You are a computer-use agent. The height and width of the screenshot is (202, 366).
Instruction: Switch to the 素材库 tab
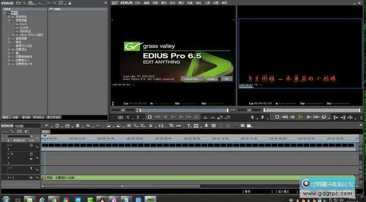tap(27, 117)
